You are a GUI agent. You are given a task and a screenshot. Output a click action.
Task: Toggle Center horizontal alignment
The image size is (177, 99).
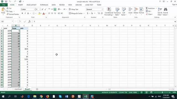[x=52, y=13]
